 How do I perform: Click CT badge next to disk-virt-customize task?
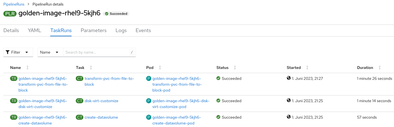point(80,101)
